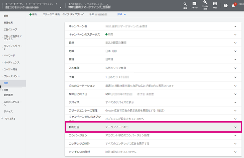Expand the 開始日と終了日 row chevron
244x158 pixels.
tap(235, 94)
